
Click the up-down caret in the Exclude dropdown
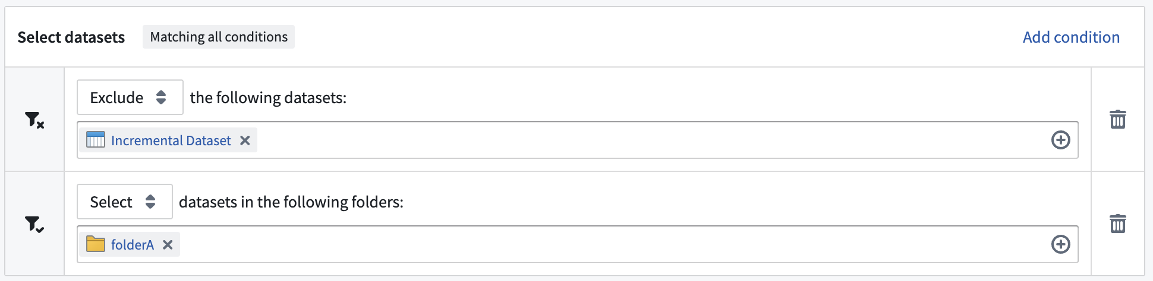(x=161, y=97)
